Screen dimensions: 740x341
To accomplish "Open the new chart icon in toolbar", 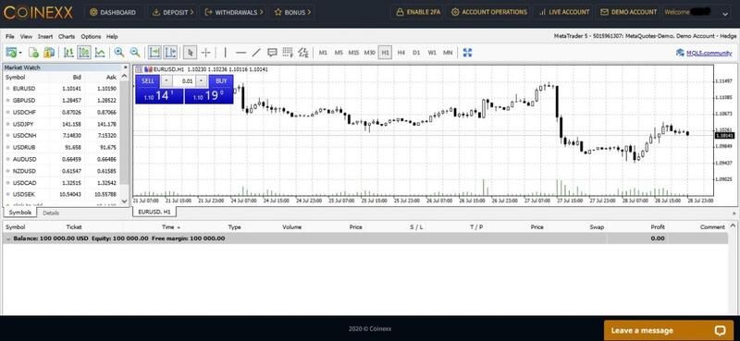I will coord(10,53).
